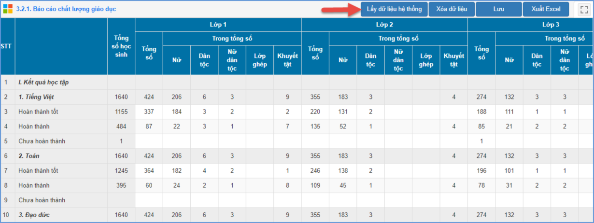Save report with 'Lưu' button

coord(498,9)
